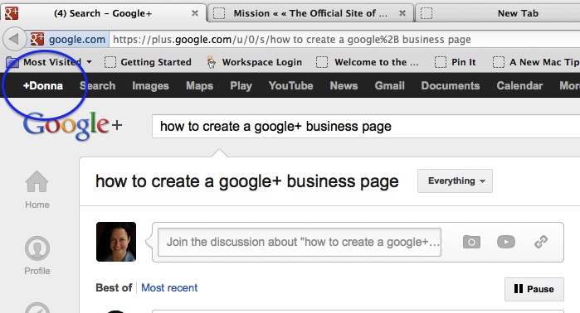Screen dimensions: 580x313
Task: Click the Google+ logo
Action: coord(72,126)
